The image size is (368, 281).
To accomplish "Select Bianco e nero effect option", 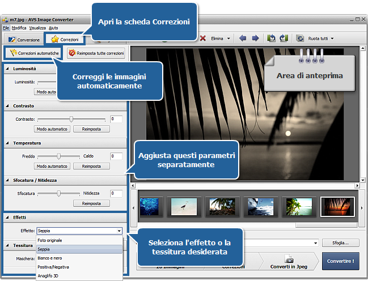I will 50,258.
